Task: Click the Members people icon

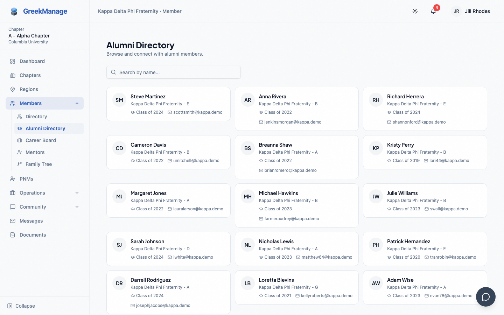Action: (x=13, y=103)
